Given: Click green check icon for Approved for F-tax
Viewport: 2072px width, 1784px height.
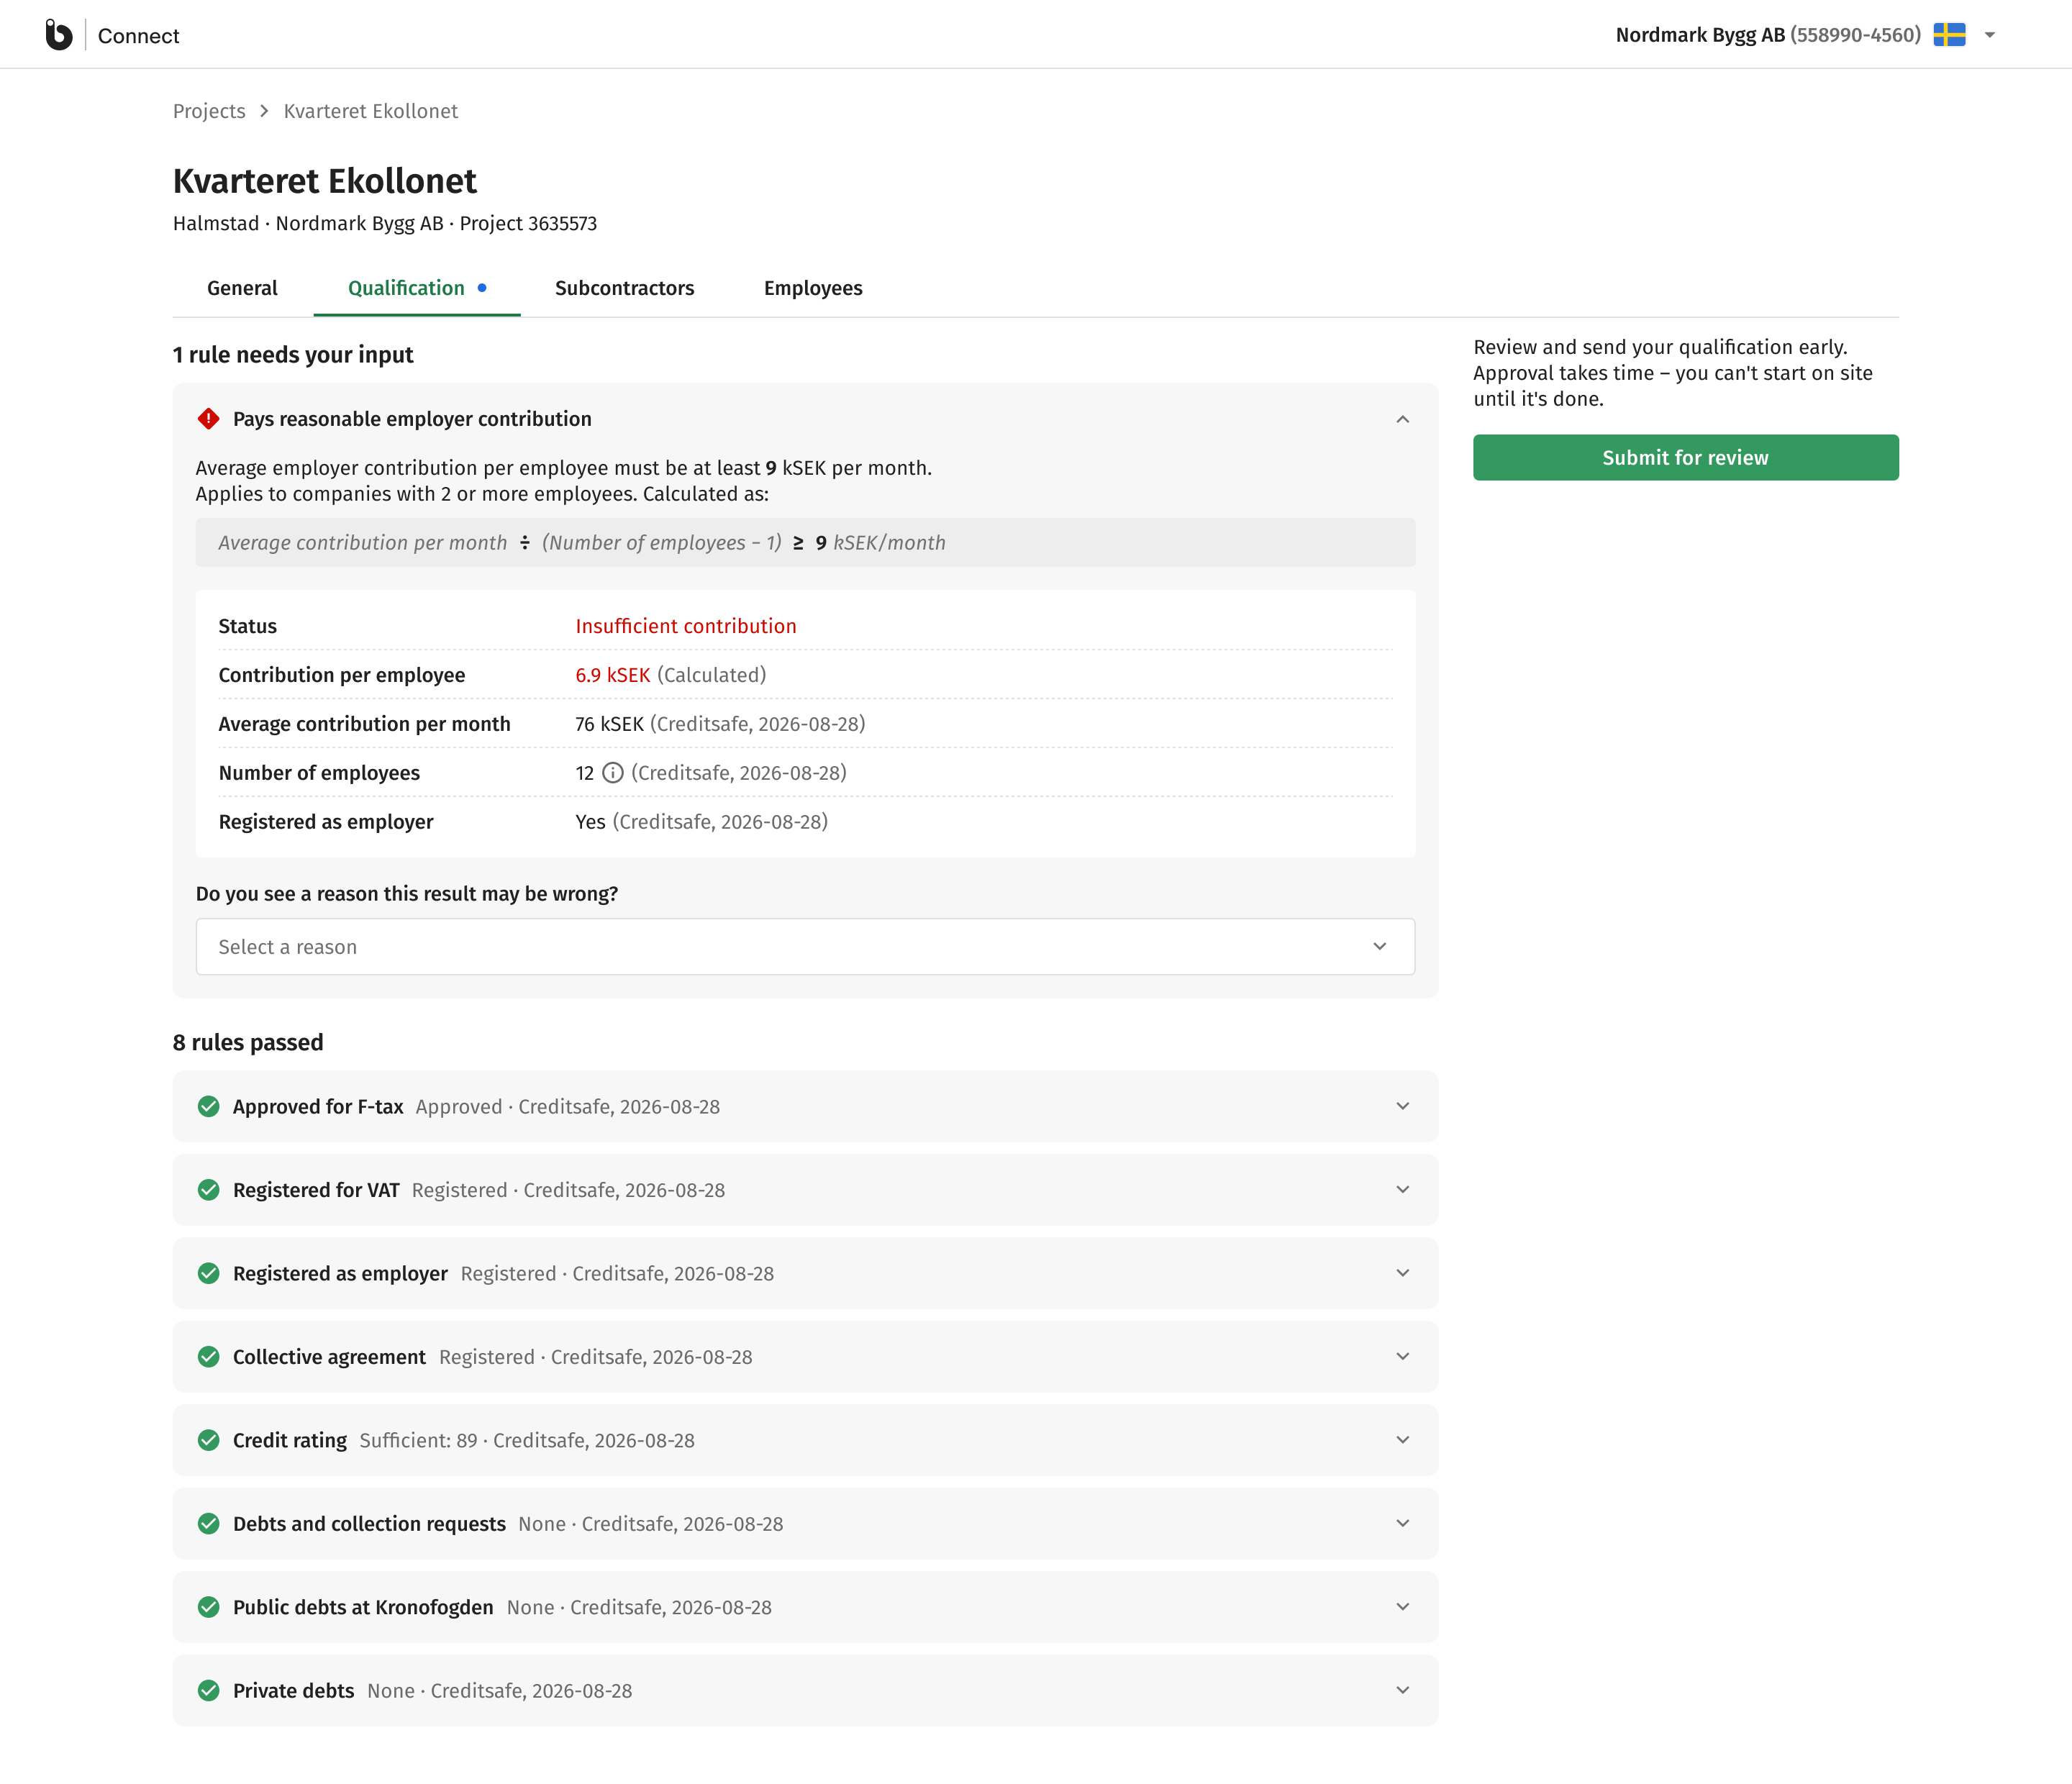Looking at the screenshot, I should (x=208, y=1106).
